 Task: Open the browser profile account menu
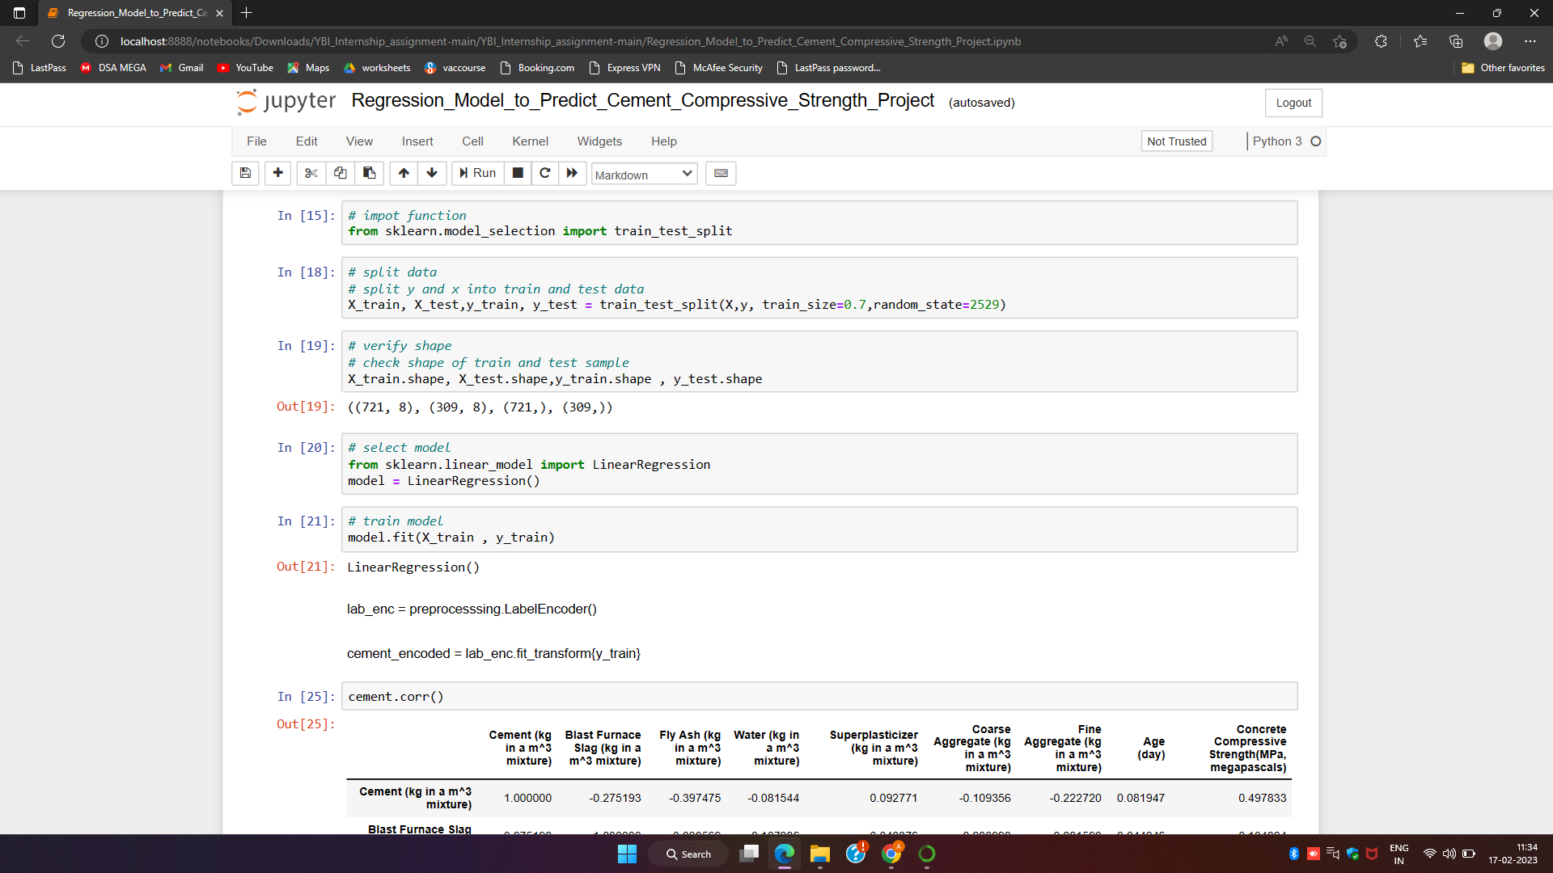[x=1492, y=40]
